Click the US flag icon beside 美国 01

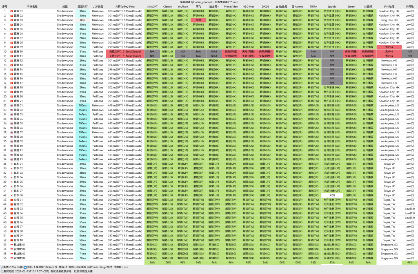12,106
